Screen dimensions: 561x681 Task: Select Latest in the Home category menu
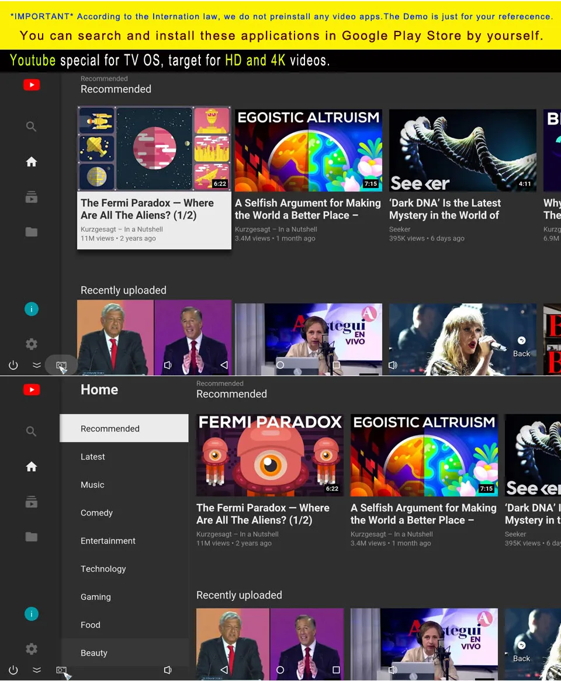click(124, 457)
